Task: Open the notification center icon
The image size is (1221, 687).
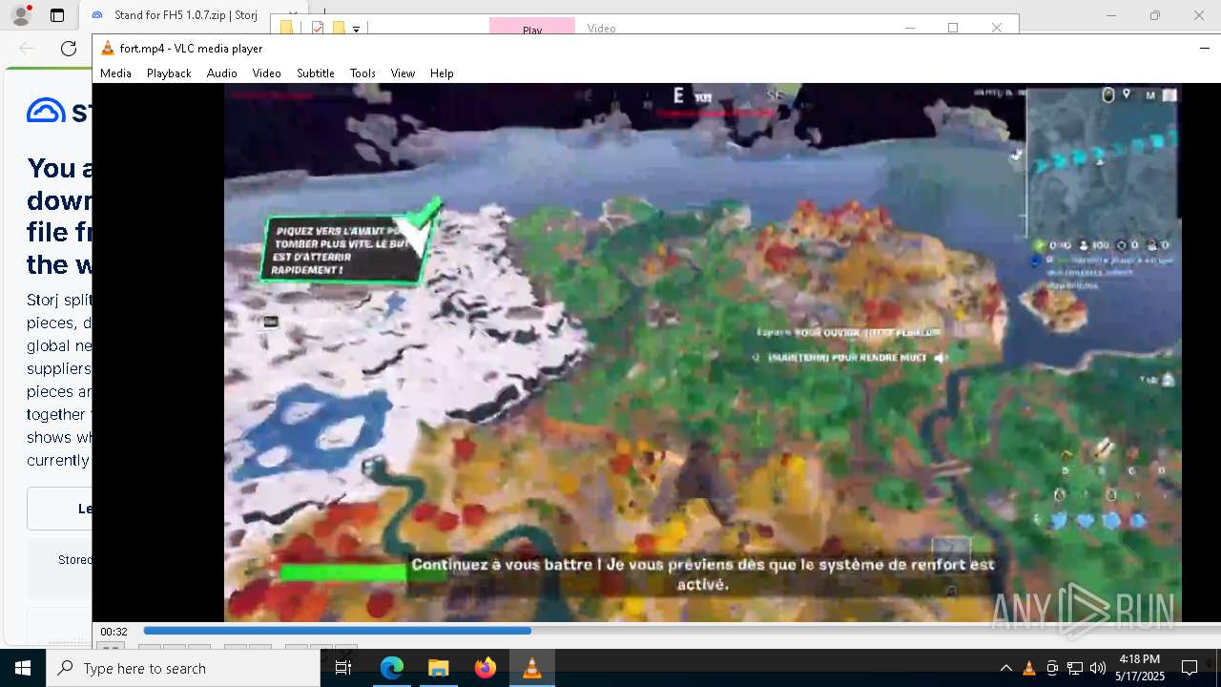Action: (x=1190, y=668)
